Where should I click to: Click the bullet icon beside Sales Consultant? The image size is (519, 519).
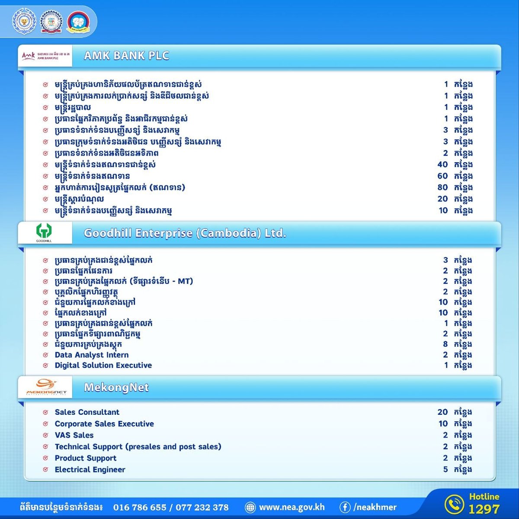(45, 413)
